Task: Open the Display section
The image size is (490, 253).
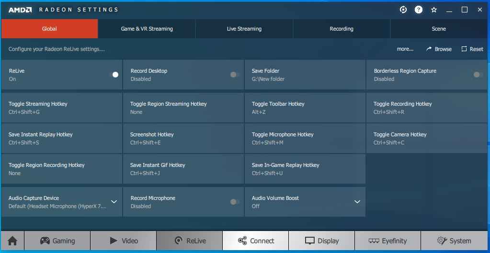Action: point(322,241)
